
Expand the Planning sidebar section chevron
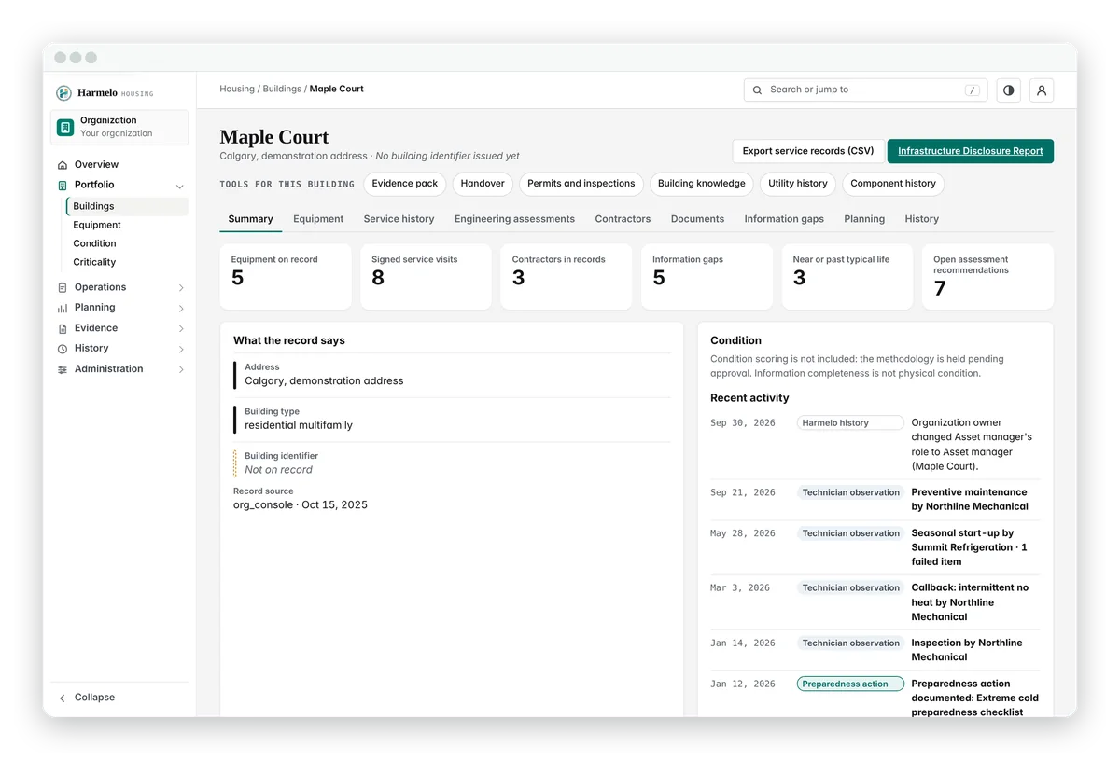coord(181,308)
